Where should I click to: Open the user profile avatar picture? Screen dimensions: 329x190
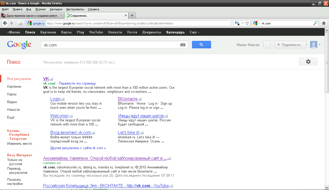coord(314,45)
